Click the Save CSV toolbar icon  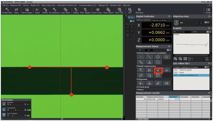(119, 10)
